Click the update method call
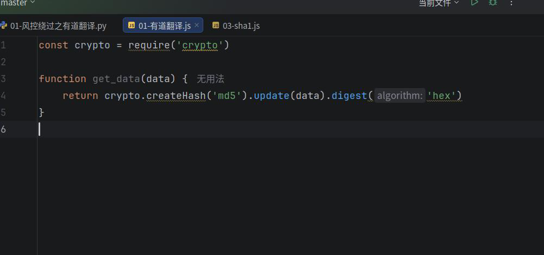This screenshot has height=255, width=544. click(x=272, y=96)
